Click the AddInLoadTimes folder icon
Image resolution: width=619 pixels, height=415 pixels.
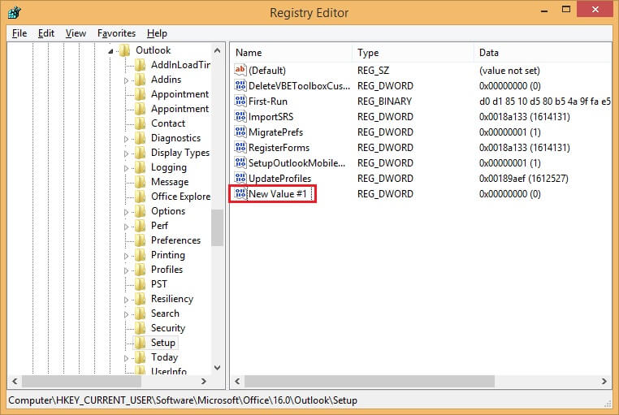point(141,65)
